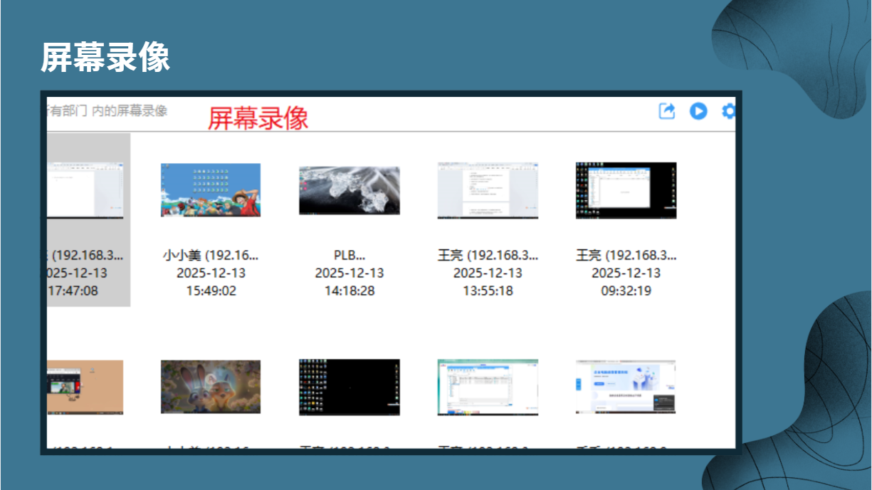This screenshot has height=490, width=872.
Task: Click date '2025-12-13' above 14:18:28
Action: point(349,273)
